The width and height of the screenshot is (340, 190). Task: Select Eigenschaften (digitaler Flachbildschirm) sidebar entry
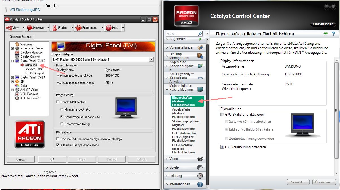[188, 101]
